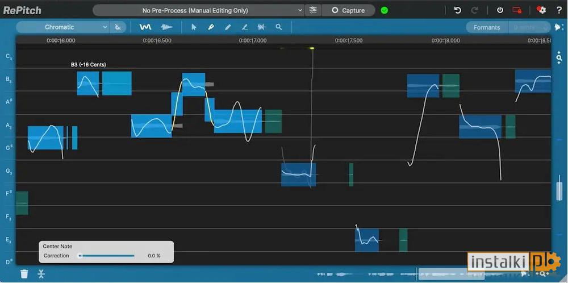
Task: Click the 0:00:16.500 time ruler mark
Action: [x=157, y=40]
